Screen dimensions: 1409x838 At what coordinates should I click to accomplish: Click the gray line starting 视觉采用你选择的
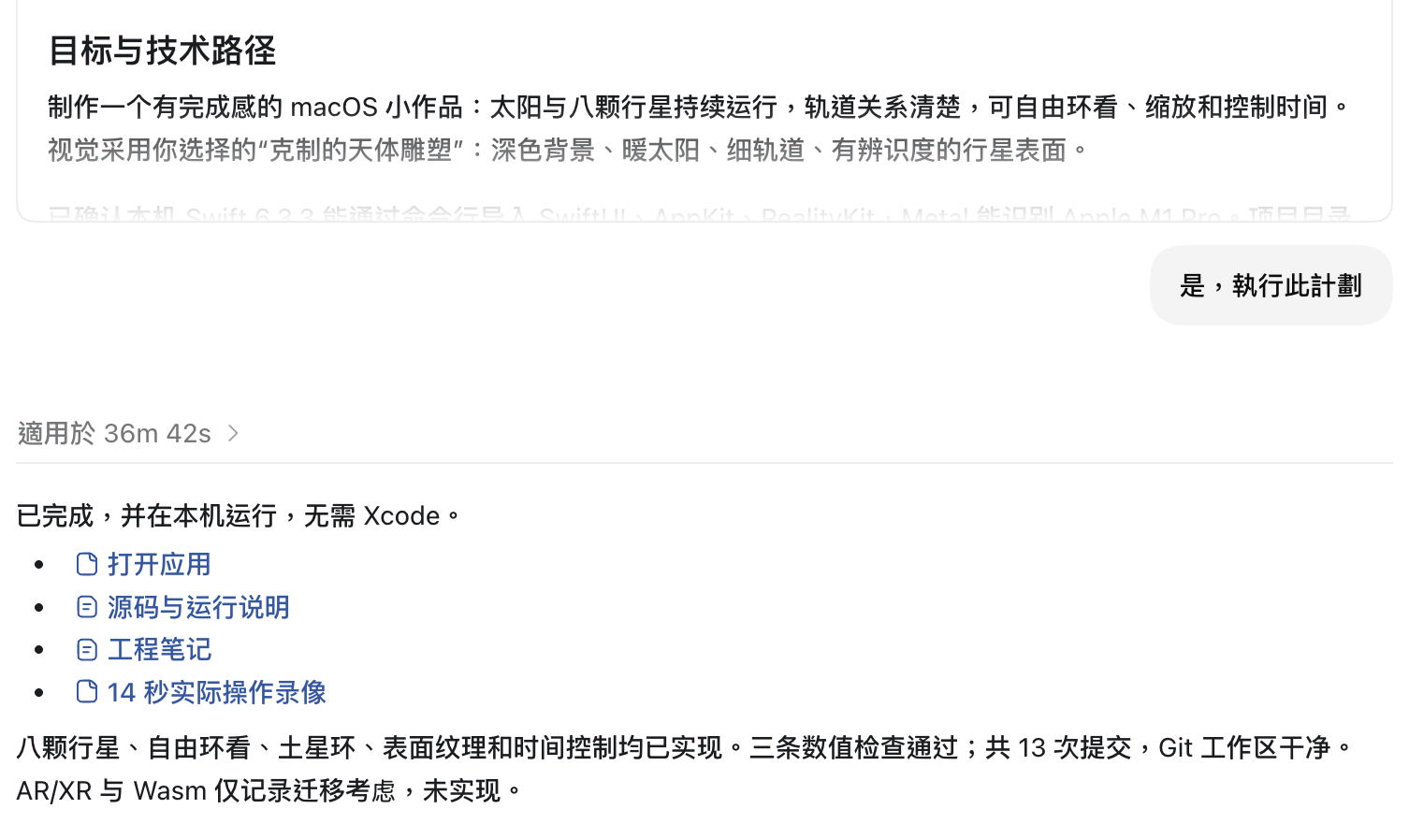pos(569,150)
